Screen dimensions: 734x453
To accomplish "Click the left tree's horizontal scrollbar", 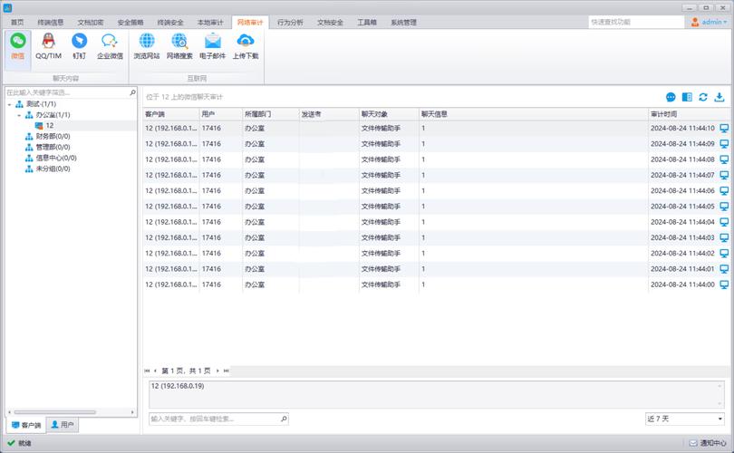I will pyautogui.click(x=54, y=412).
